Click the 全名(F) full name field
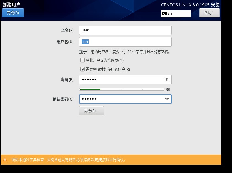This screenshot has width=232, height=173. click(x=125, y=30)
